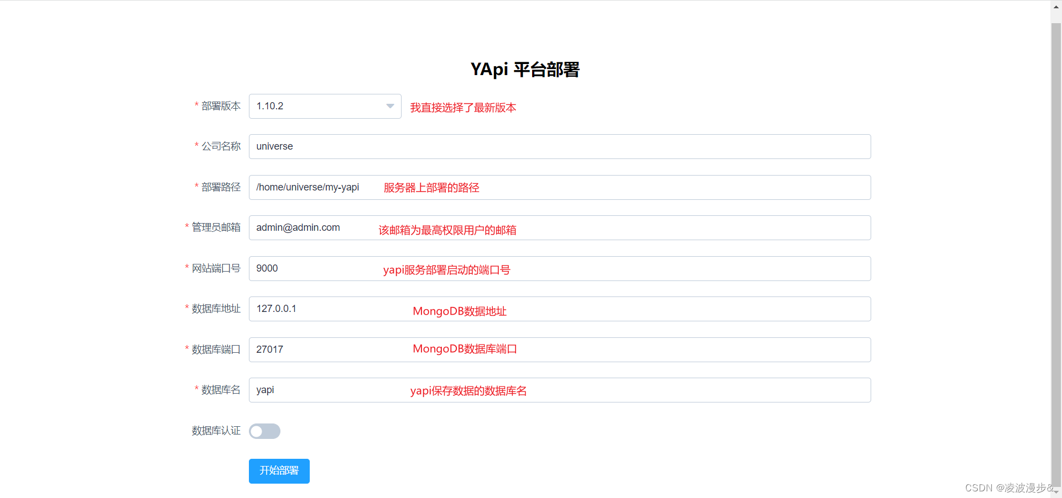1062x498 pixels.
Task: Click the 数据库地址 field showing 127.0.0.1
Action: tap(559, 309)
